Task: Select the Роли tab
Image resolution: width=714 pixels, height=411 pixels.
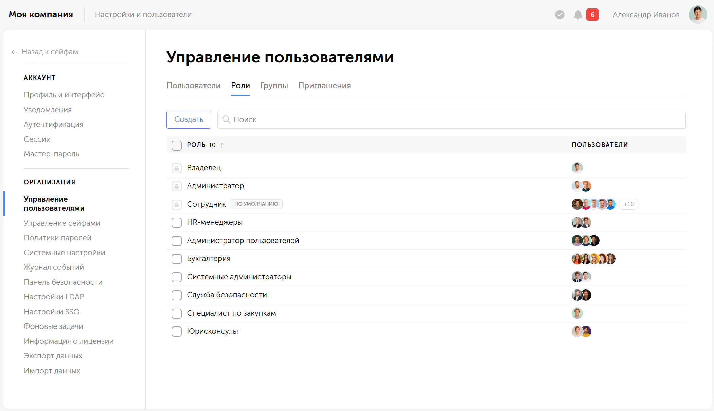Action: tap(240, 86)
